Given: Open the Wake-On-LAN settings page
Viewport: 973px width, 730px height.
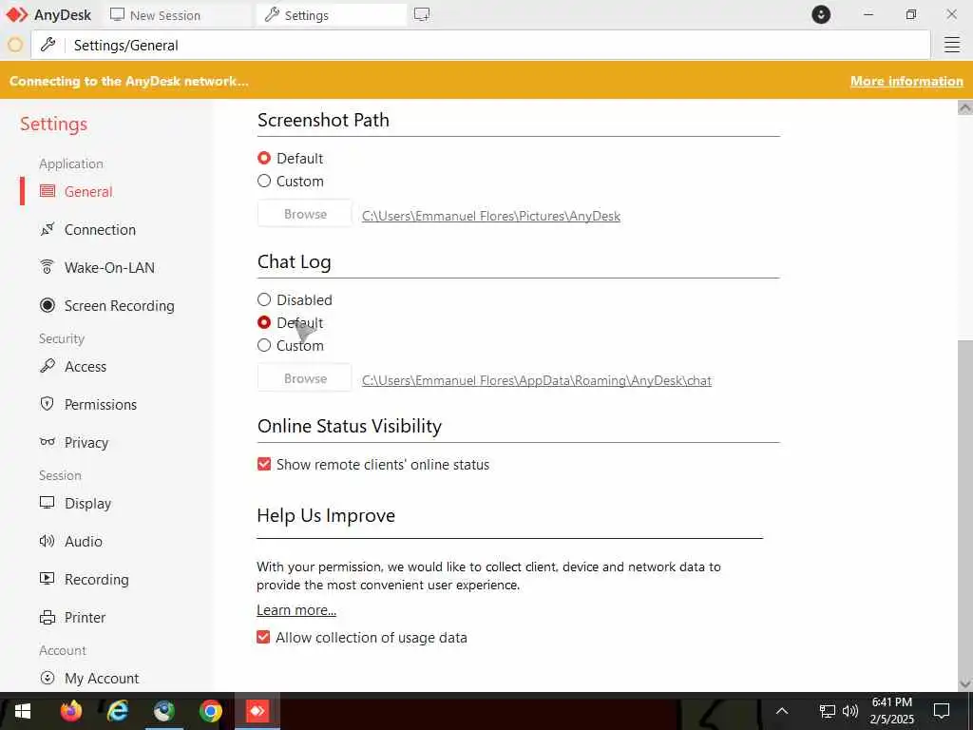Looking at the screenshot, I should pyautogui.click(x=109, y=267).
